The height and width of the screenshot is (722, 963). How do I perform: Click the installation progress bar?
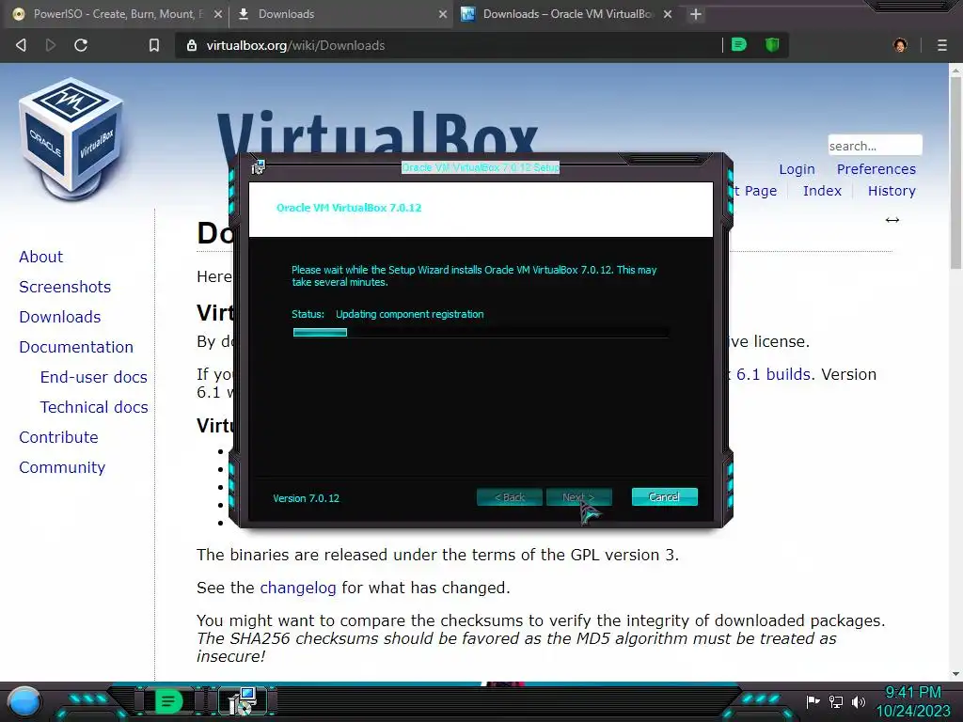(x=481, y=332)
